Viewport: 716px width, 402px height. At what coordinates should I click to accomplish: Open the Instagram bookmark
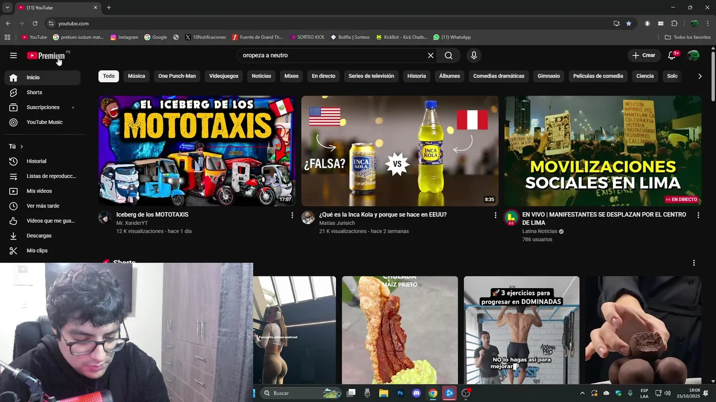click(124, 37)
